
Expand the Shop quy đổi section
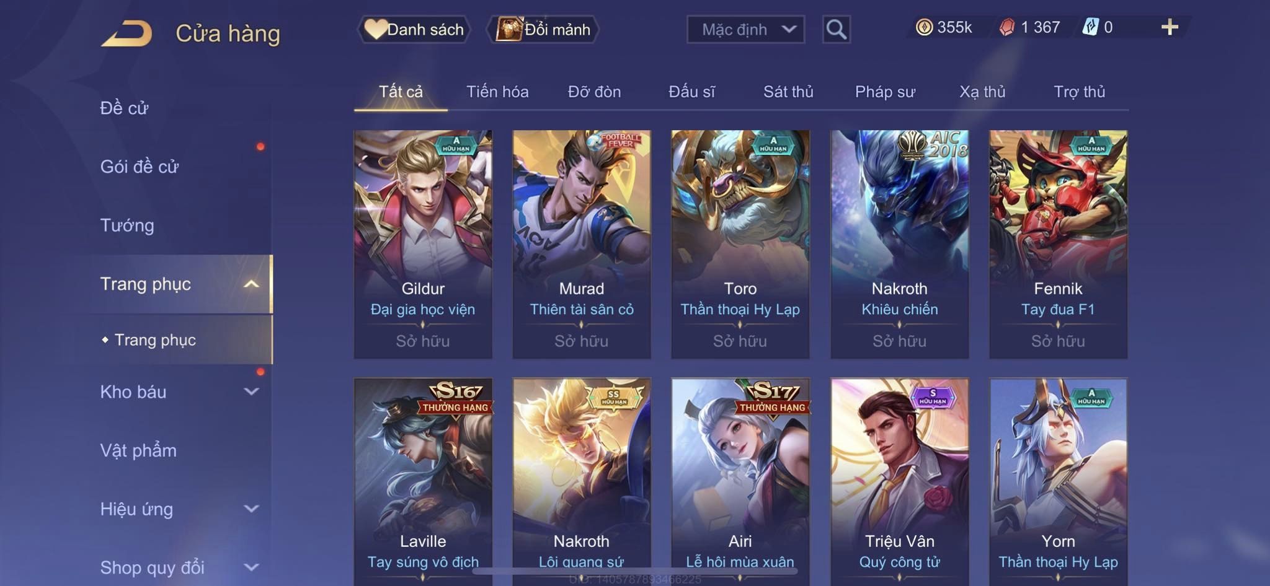click(x=251, y=567)
